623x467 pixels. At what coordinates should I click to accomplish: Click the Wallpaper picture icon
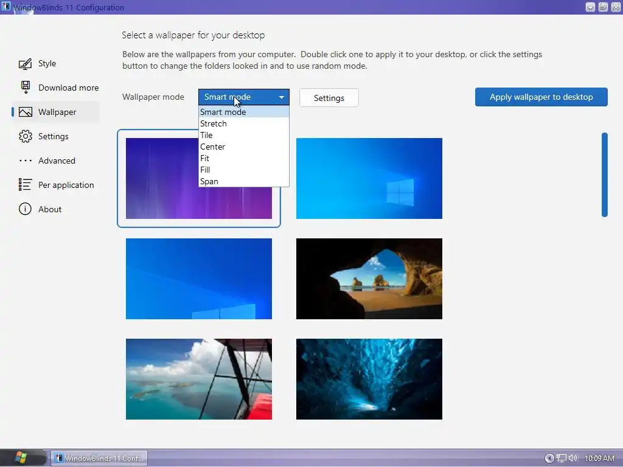26,112
